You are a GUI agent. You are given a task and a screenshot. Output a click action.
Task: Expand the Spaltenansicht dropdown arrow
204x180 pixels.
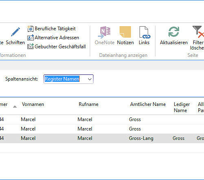tap(90, 79)
